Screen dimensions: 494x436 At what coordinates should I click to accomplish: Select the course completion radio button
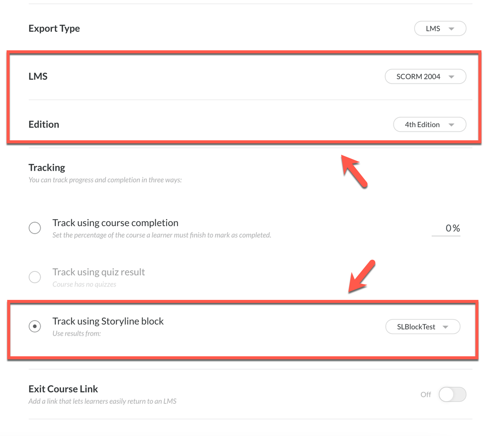[x=35, y=228]
